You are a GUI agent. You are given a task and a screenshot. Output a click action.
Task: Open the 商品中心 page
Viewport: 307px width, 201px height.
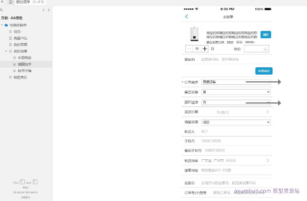tap(20, 38)
